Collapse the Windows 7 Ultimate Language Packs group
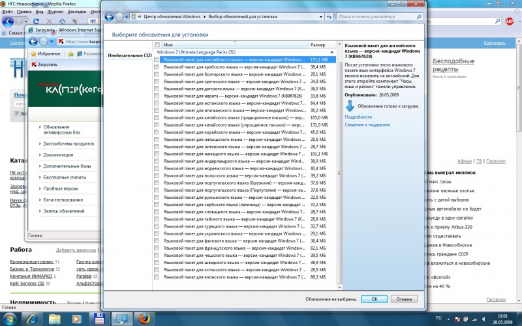Screen dimensions: 522x326 [x=331, y=52]
